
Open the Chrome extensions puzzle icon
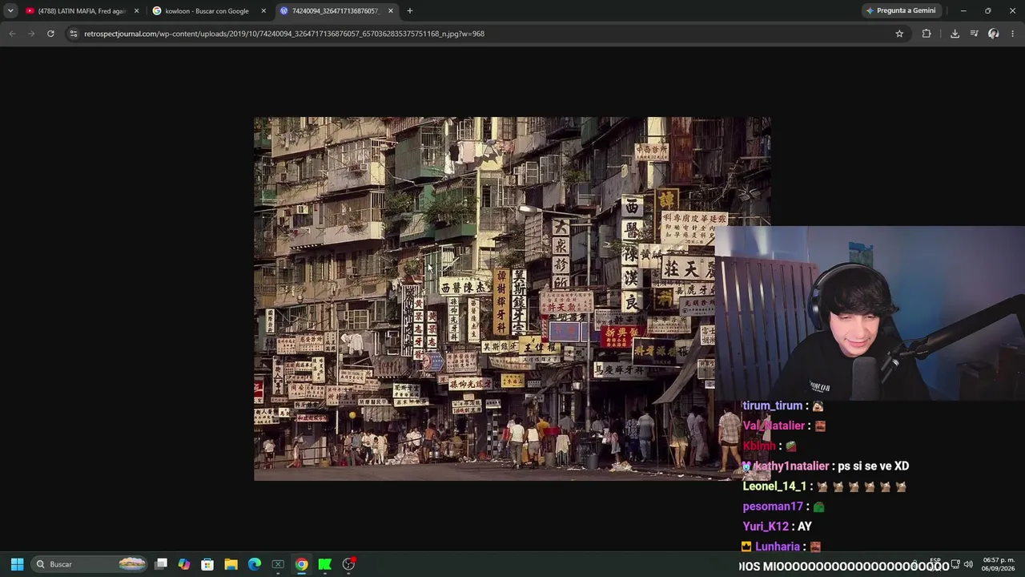(x=927, y=34)
